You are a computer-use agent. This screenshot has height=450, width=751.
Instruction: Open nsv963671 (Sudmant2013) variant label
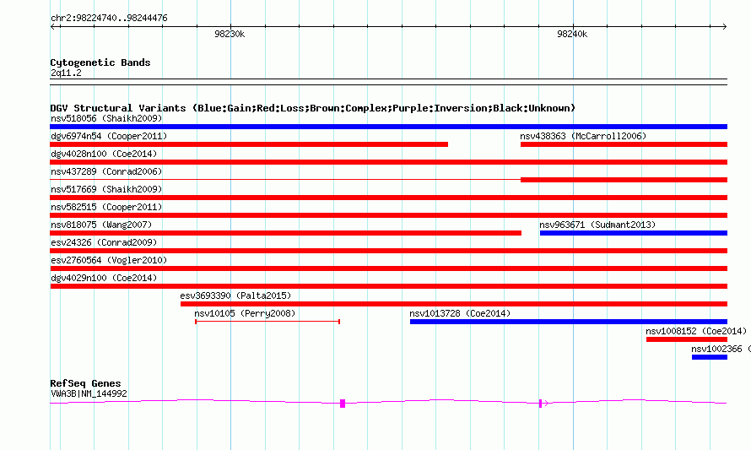597,225
